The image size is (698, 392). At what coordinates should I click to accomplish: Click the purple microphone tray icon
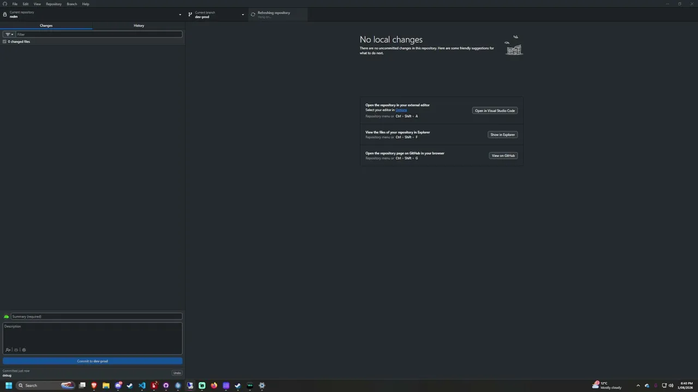point(655,385)
